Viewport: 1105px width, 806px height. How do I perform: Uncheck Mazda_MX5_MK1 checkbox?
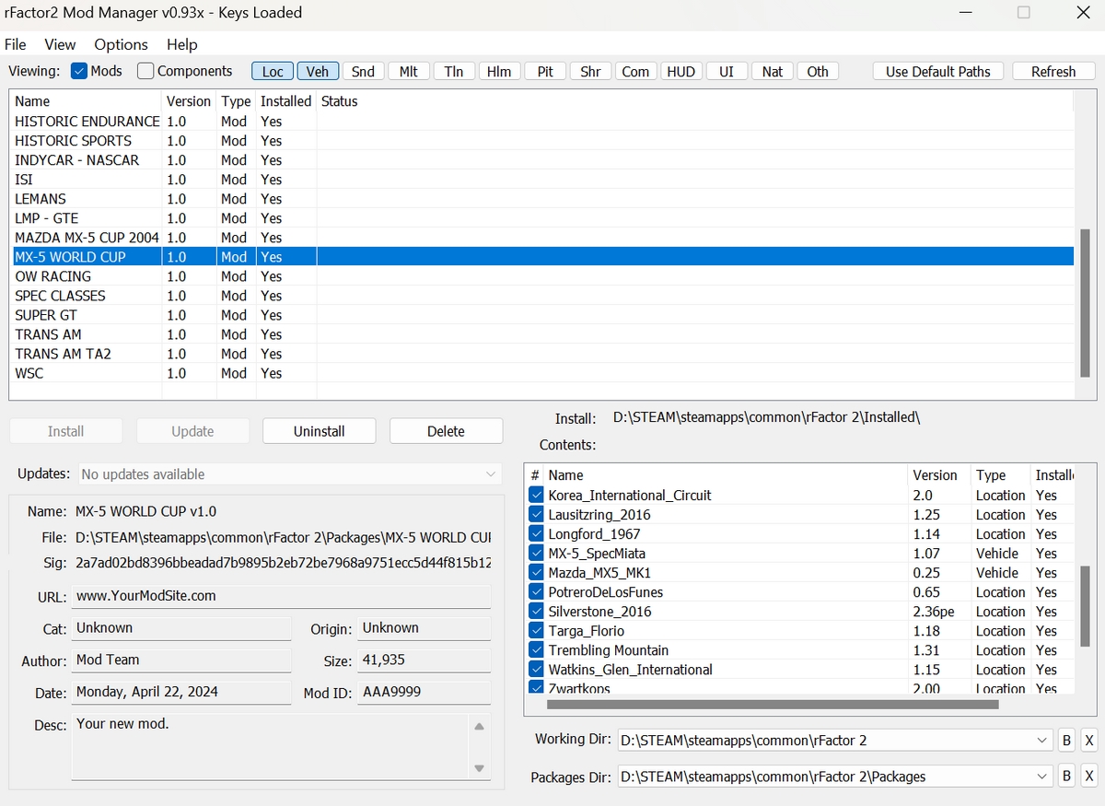click(537, 572)
